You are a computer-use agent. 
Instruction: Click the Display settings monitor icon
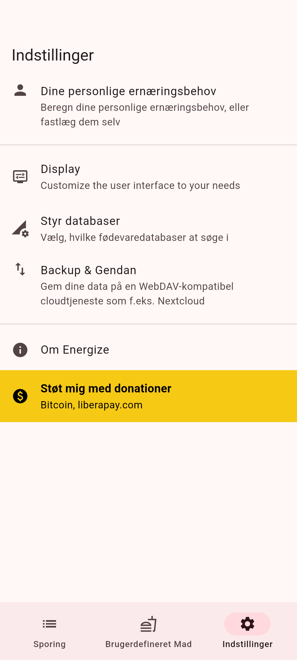point(20,177)
